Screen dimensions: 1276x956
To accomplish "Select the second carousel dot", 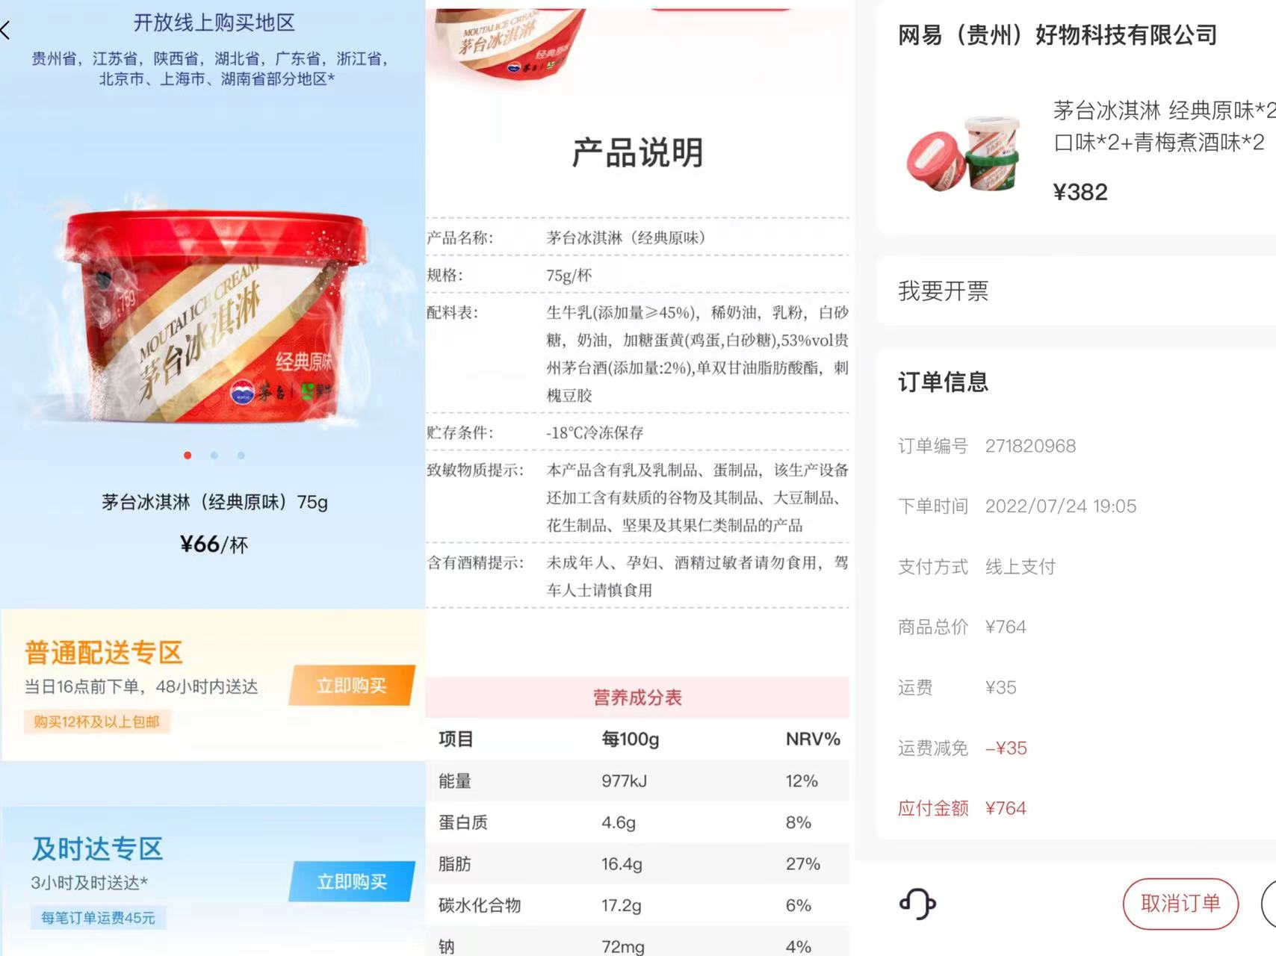I will [214, 455].
